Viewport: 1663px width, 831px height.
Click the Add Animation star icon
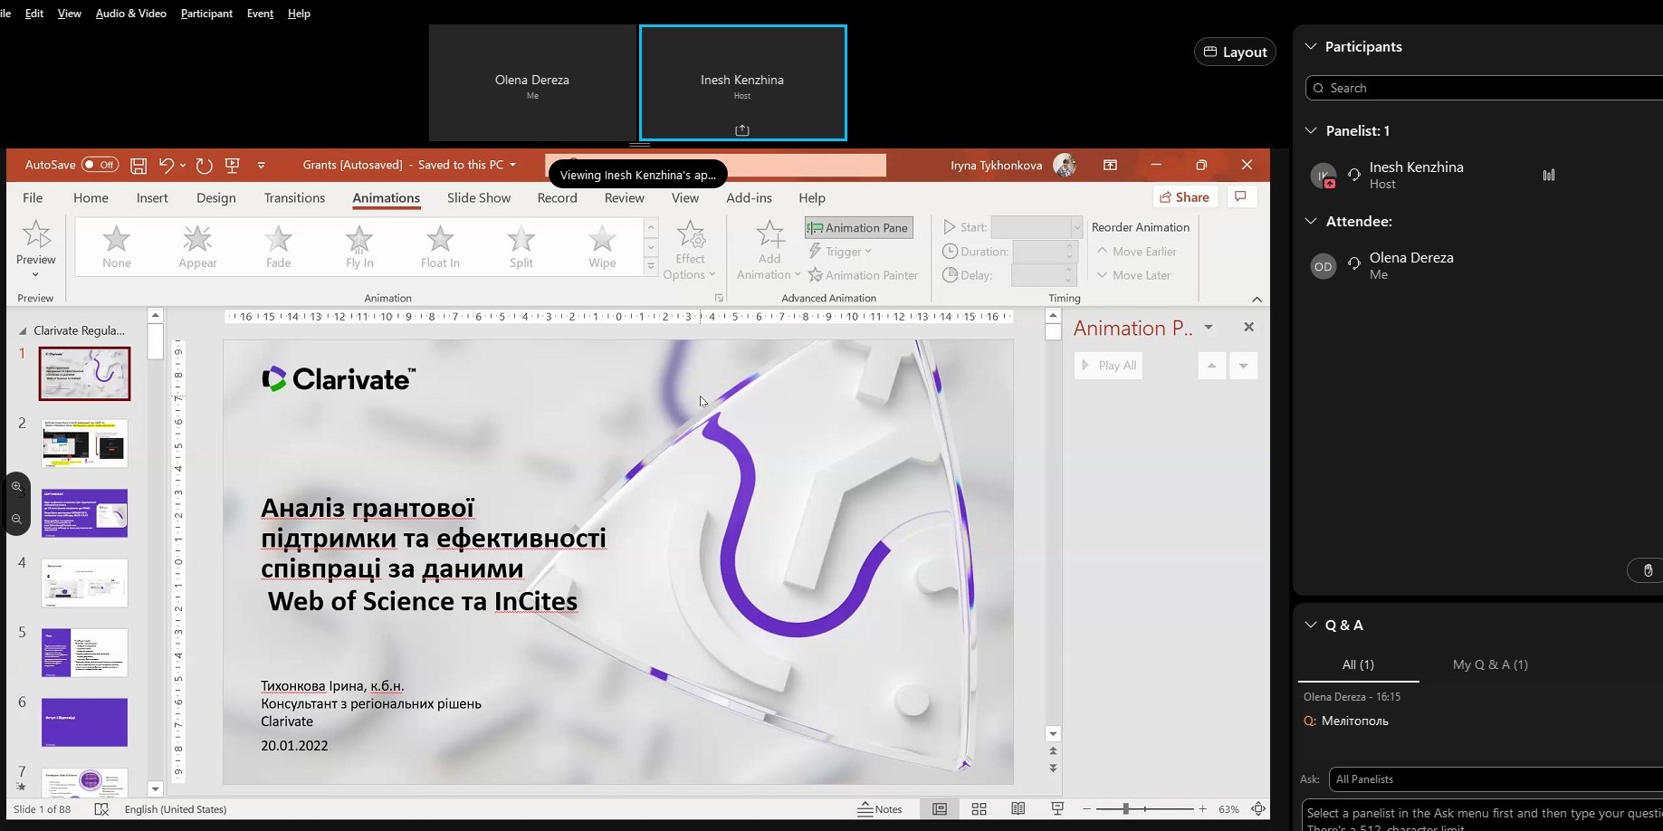click(x=769, y=235)
